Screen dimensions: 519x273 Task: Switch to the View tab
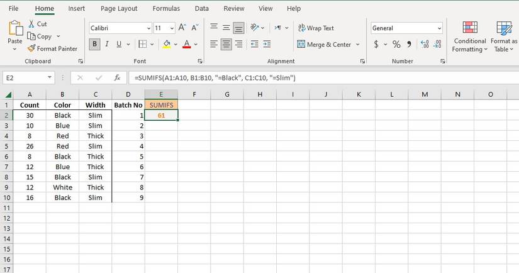[x=265, y=8]
